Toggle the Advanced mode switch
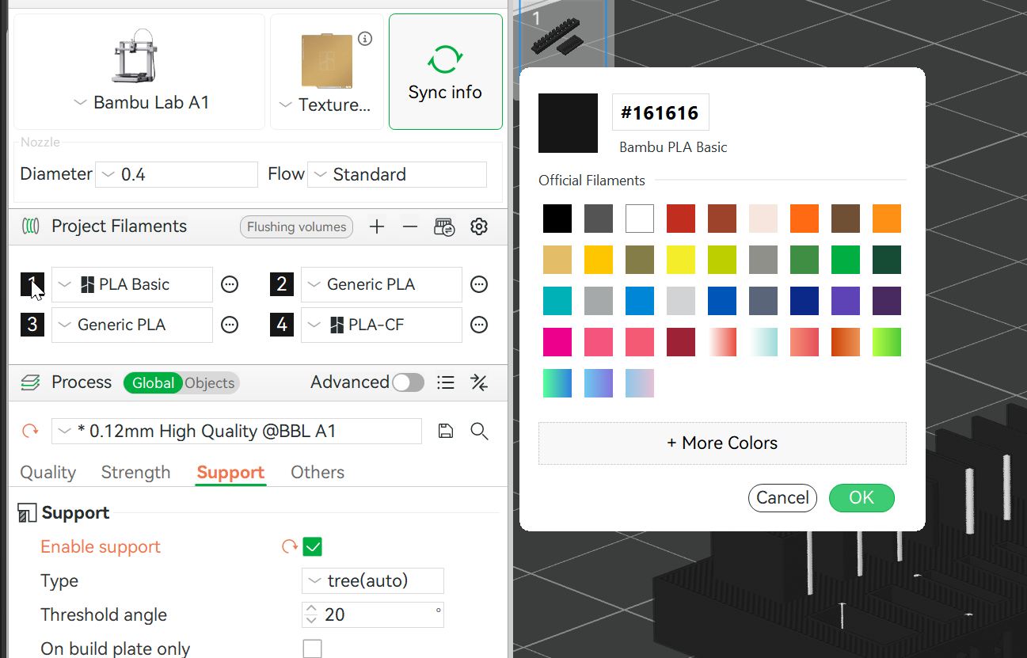 click(408, 383)
